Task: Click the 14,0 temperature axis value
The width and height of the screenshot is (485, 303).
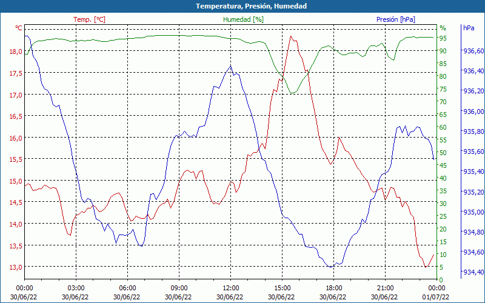Action: [16, 224]
